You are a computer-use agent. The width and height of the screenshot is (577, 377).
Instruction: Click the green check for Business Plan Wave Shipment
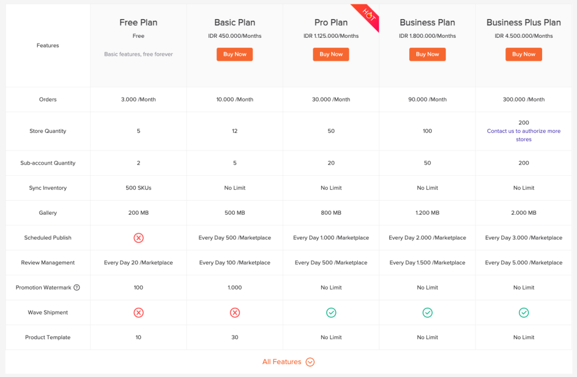[427, 313]
